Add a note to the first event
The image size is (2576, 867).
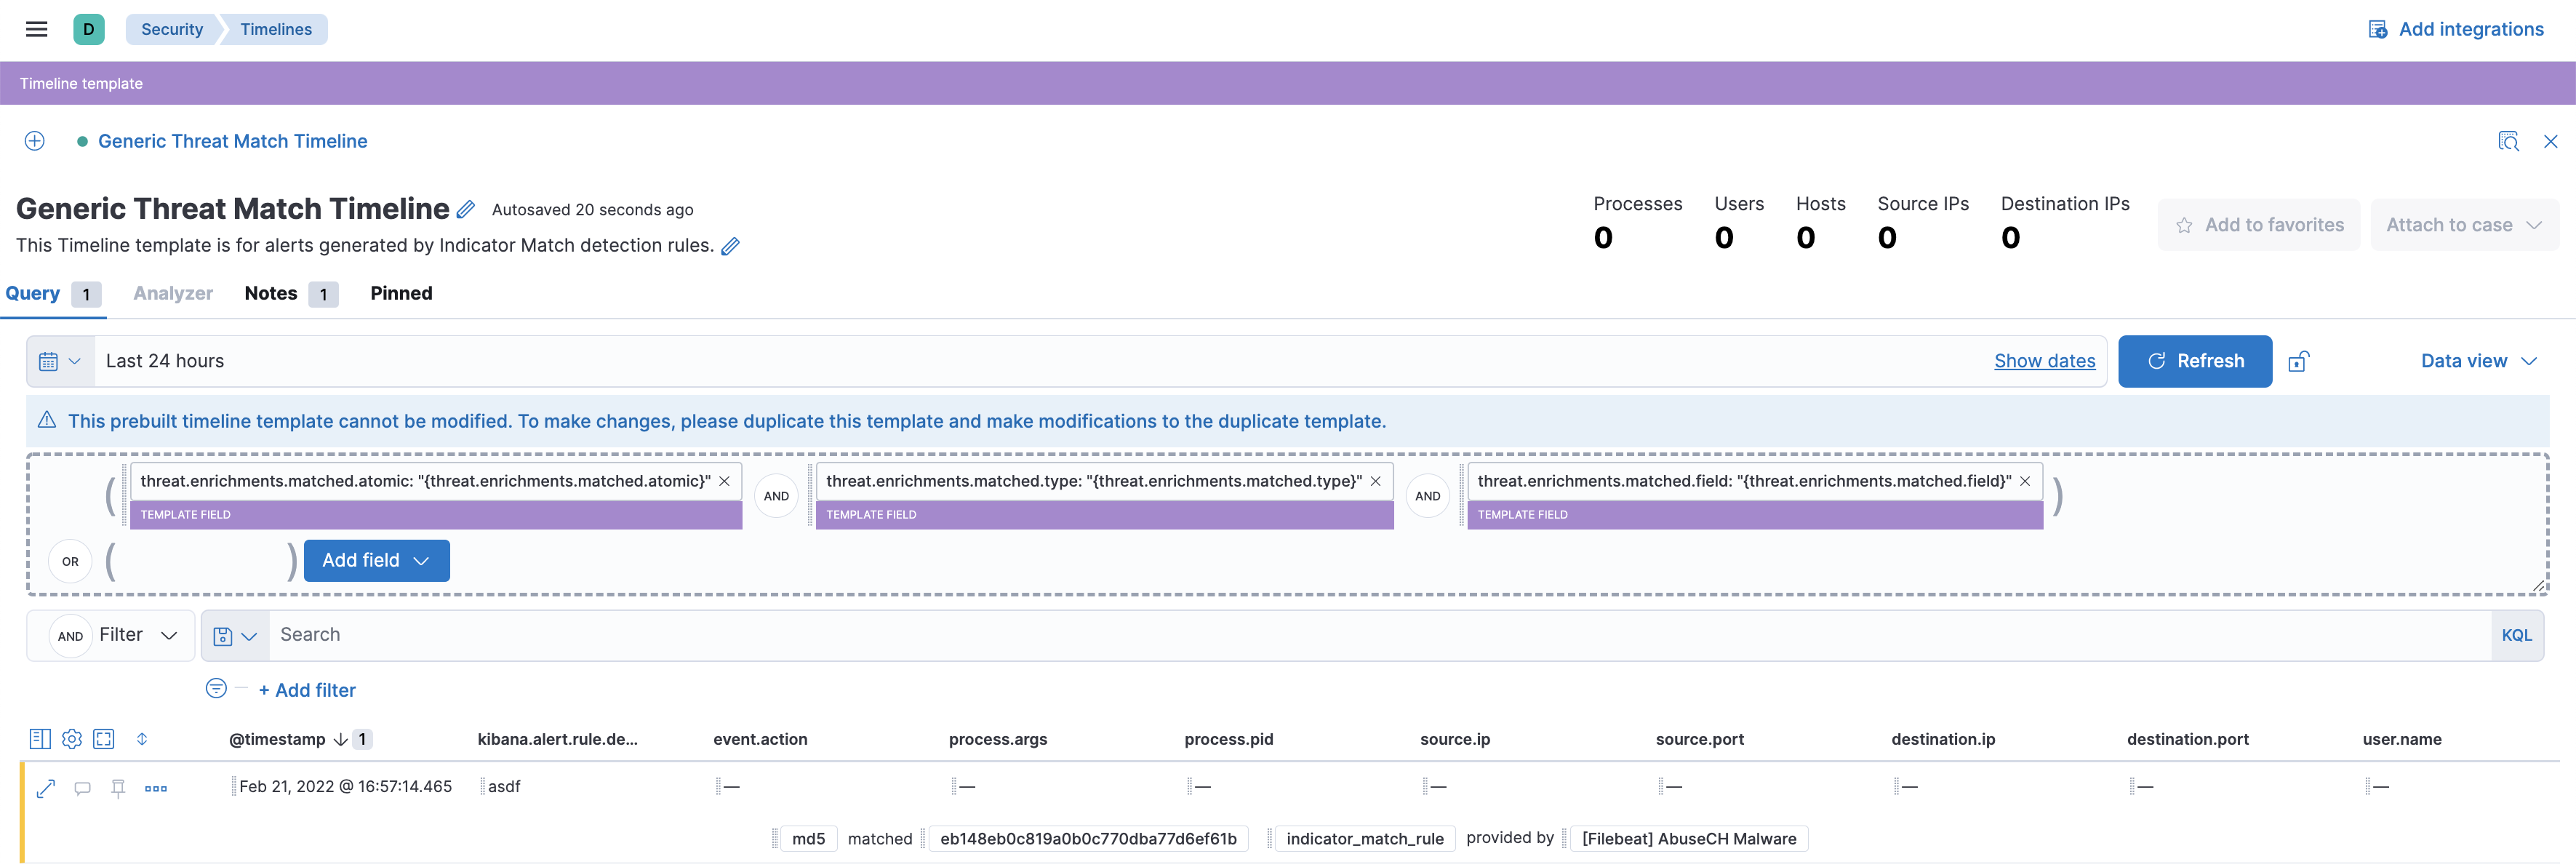click(x=83, y=788)
